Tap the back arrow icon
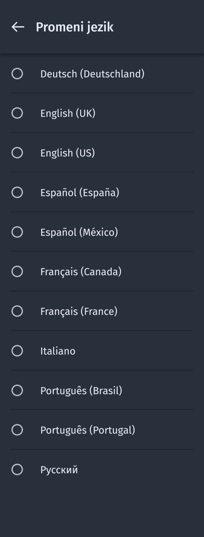This screenshot has height=537, width=204. (18, 27)
